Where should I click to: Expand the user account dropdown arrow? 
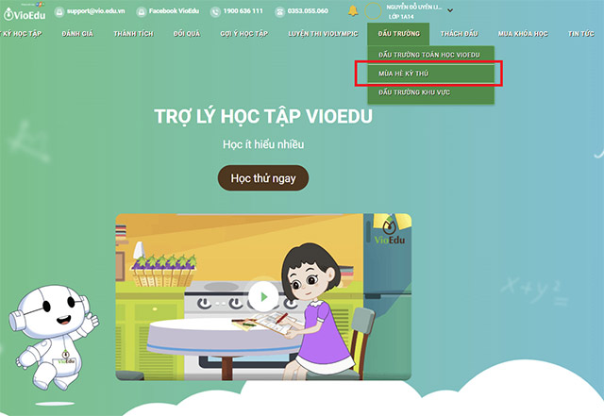[x=450, y=10]
